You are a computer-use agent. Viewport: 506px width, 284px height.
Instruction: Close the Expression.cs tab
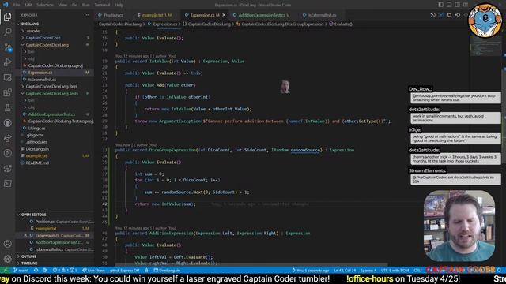(224, 15)
